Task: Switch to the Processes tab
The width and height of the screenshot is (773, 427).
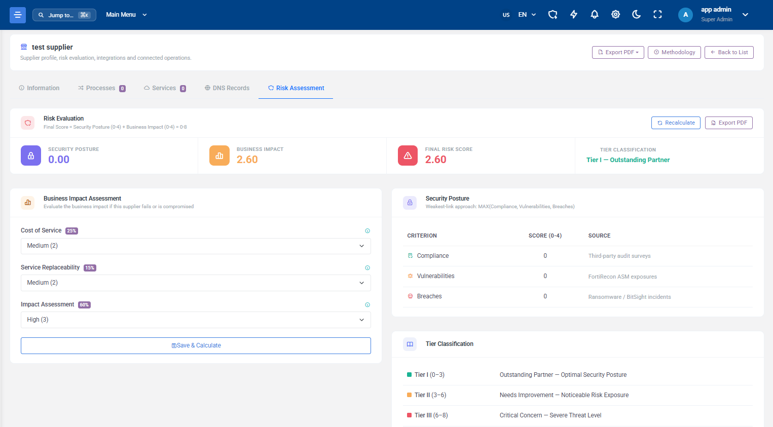Action: 101,88
